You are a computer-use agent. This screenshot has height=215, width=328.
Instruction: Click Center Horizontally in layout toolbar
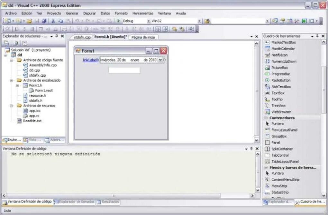click(x=158, y=29)
